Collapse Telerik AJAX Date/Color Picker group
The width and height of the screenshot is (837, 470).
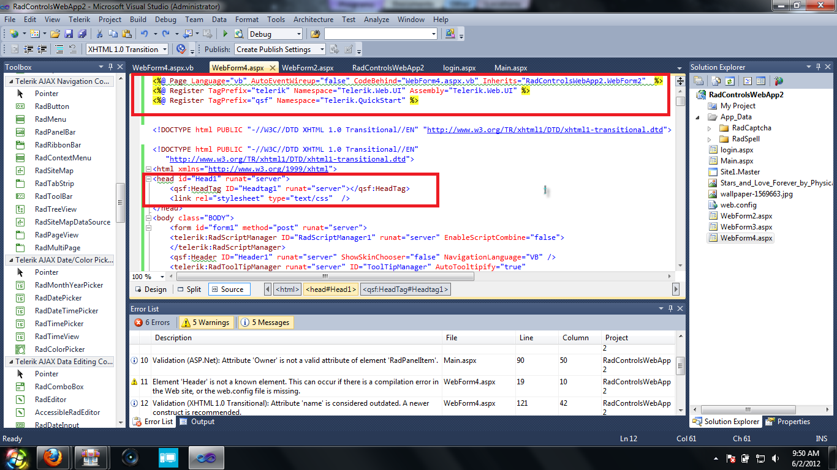point(10,259)
